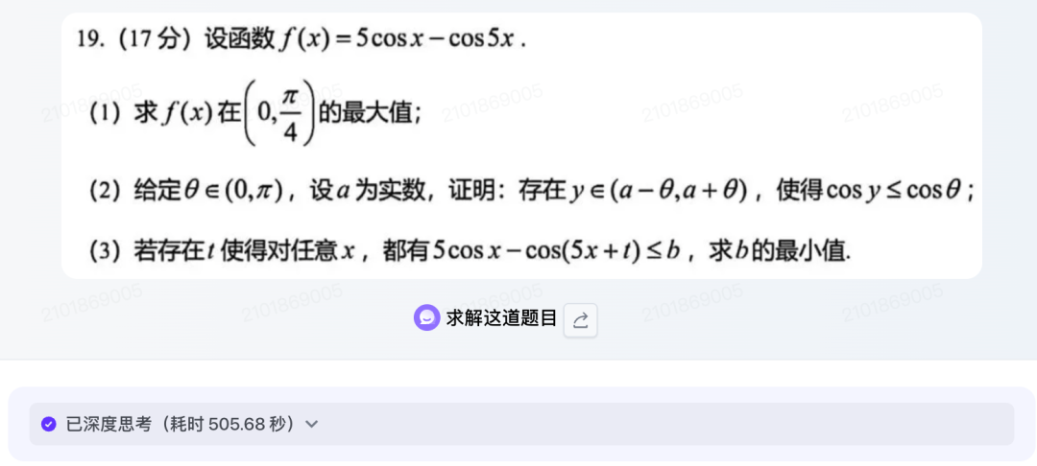Click the purple chat avatar icon
Image resolution: width=1037 pixels, height=466 pixels.
[x=426, y=318]
